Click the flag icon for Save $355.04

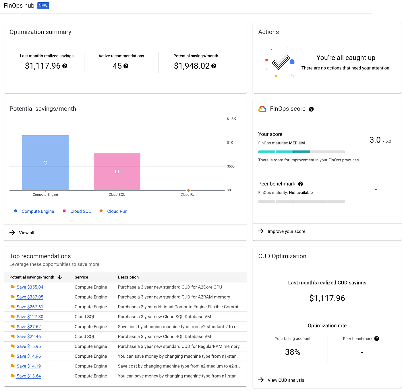click(x=12, y=287)
